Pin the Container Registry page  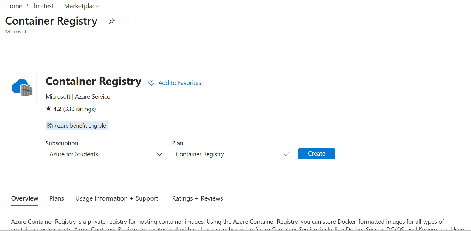[112, 21]
